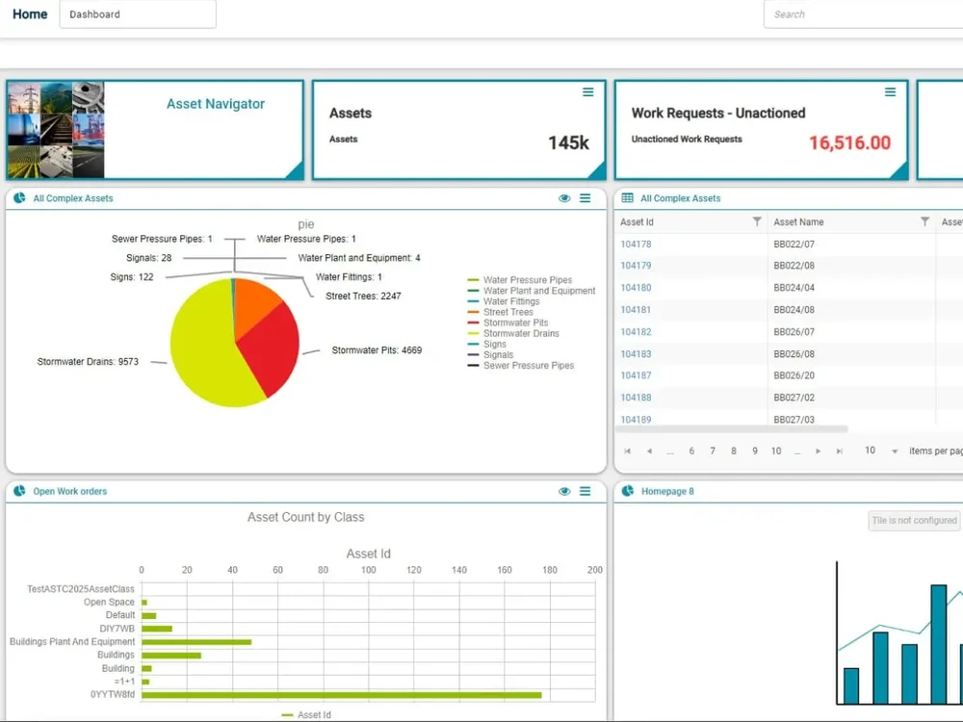Click the trailing ellipsis after page 10
This screenshot has height=722, width=963.
pos(797,451)
